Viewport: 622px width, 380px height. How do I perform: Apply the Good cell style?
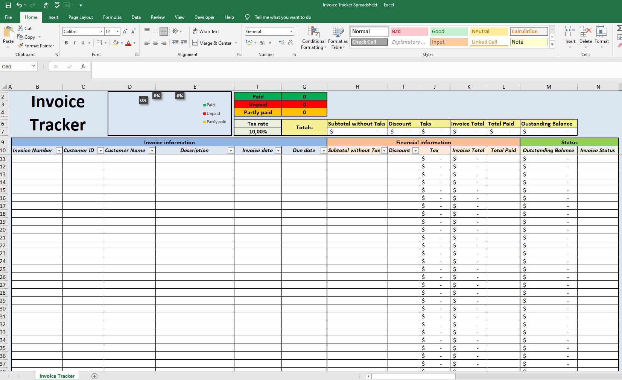tap(448, 31)
